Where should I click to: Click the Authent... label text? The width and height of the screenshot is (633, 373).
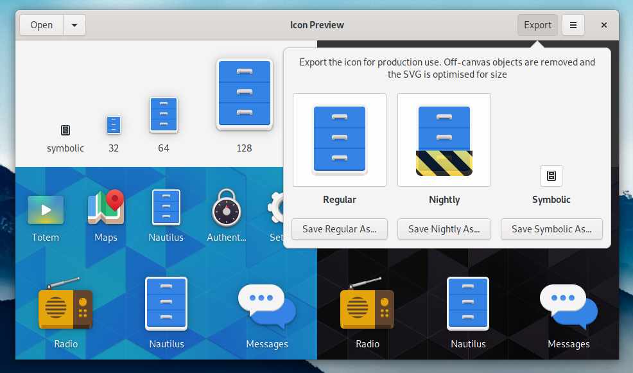(227, 238)
